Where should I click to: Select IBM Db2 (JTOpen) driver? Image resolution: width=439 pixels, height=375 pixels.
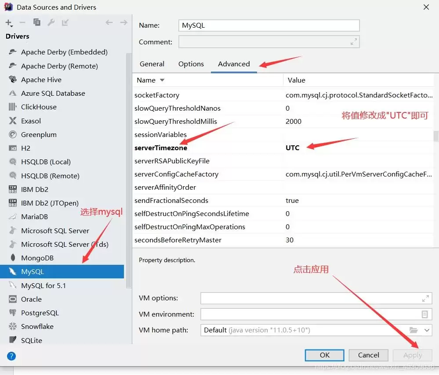pos(50,203)
